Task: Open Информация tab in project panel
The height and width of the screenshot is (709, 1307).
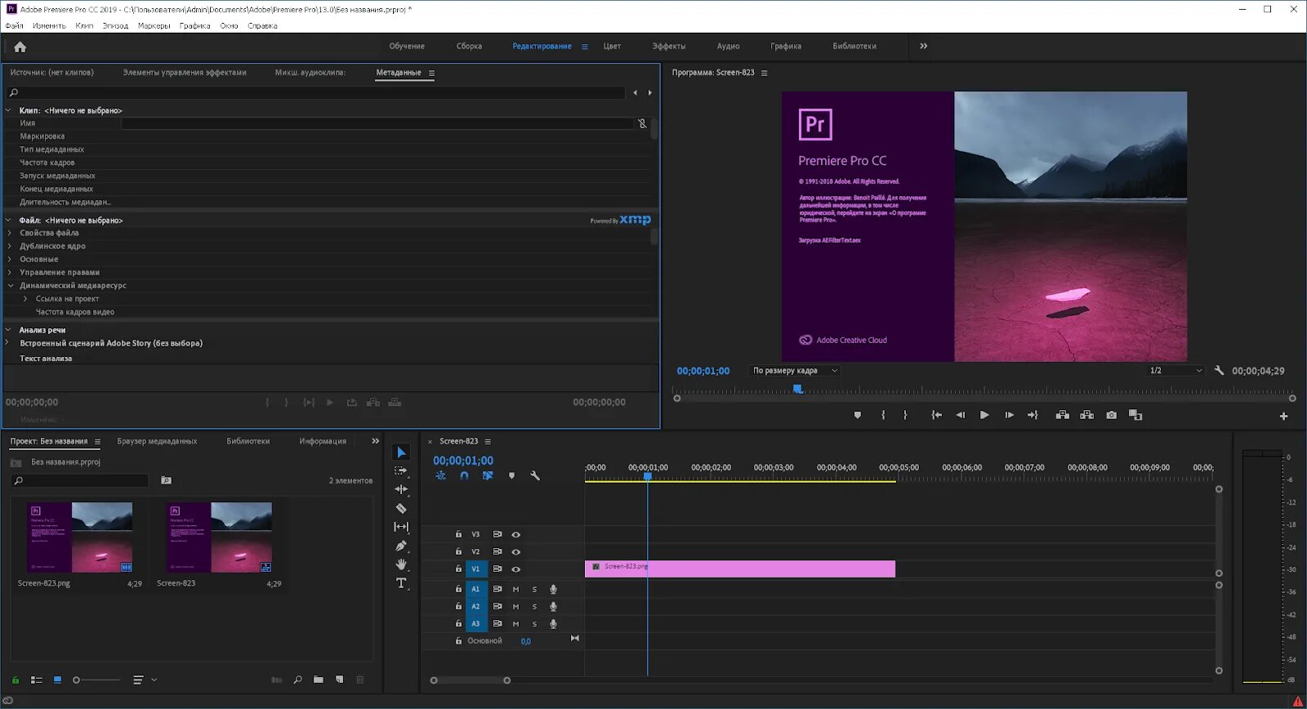Action: click(x=323, y=441)
